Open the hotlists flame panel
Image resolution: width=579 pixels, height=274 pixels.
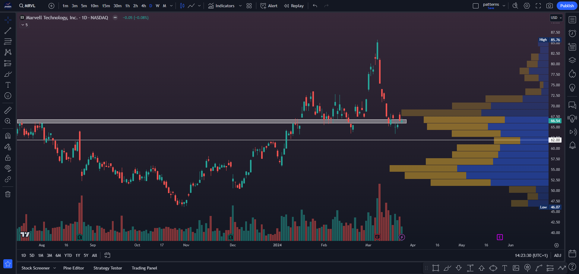pos(572,74)
